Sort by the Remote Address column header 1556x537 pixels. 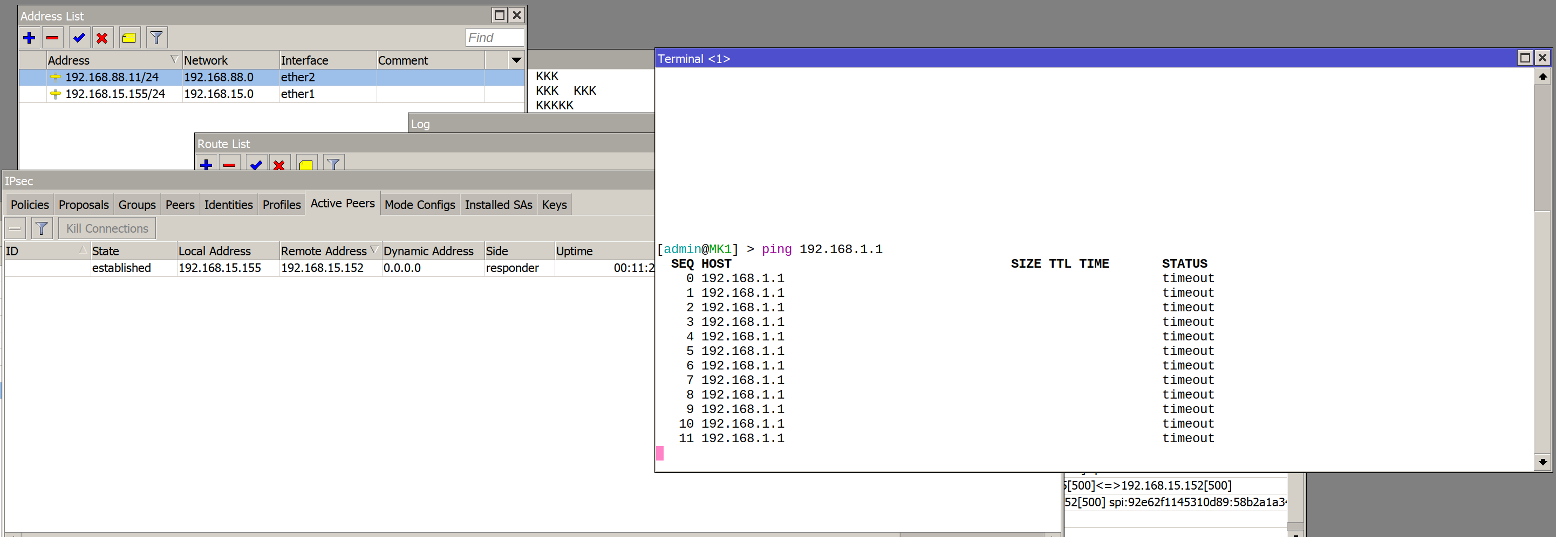coord(330,252)
